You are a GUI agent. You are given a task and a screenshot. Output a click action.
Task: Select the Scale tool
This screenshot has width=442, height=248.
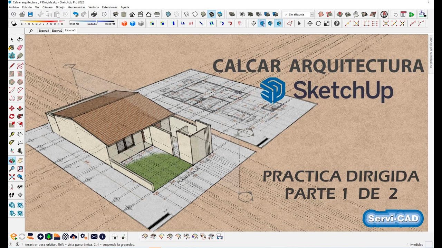tap(12, 124)
